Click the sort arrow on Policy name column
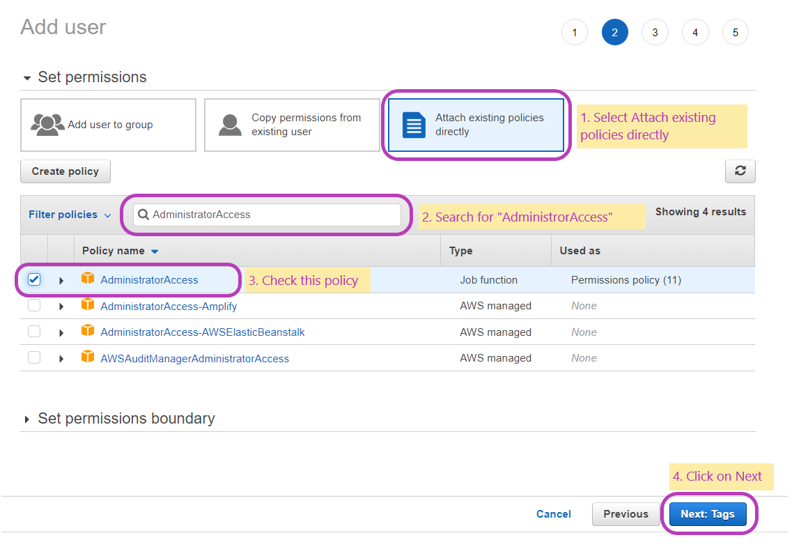This screenshot has height=549, width=808. 155,250
